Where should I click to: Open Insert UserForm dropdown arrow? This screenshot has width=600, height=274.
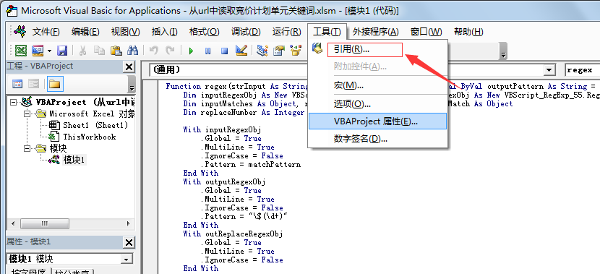point(49,51)
